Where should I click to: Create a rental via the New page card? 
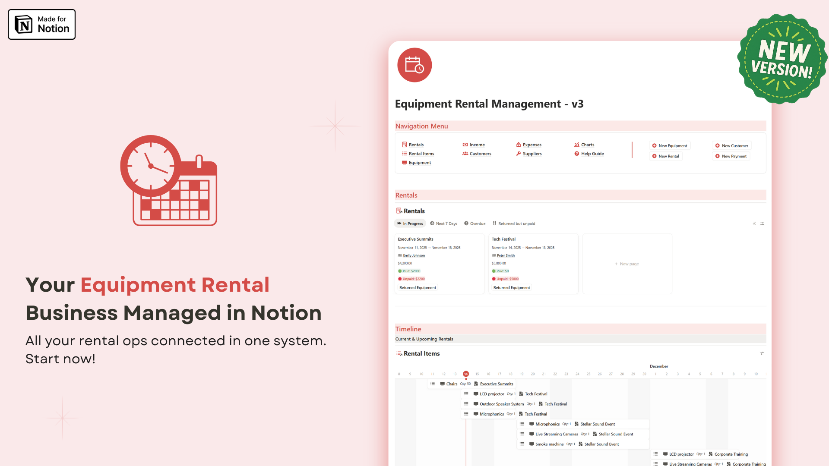point(627,264)
